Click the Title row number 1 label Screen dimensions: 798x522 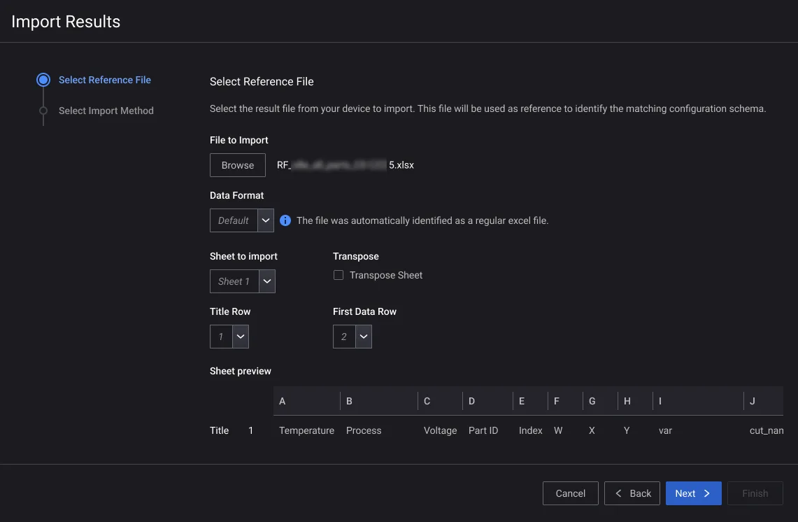250,430
